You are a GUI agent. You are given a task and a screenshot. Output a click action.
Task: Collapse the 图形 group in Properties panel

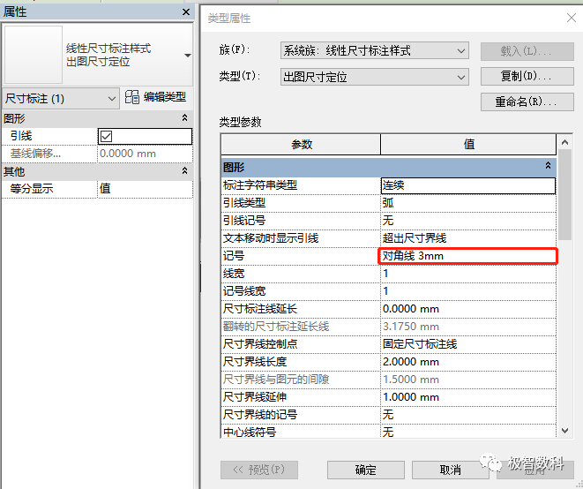[x=184, y=118]
